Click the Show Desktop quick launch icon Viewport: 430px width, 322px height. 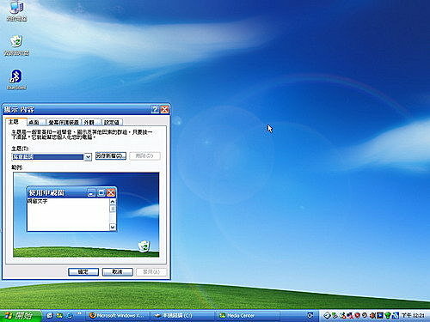tap(50, 316)
